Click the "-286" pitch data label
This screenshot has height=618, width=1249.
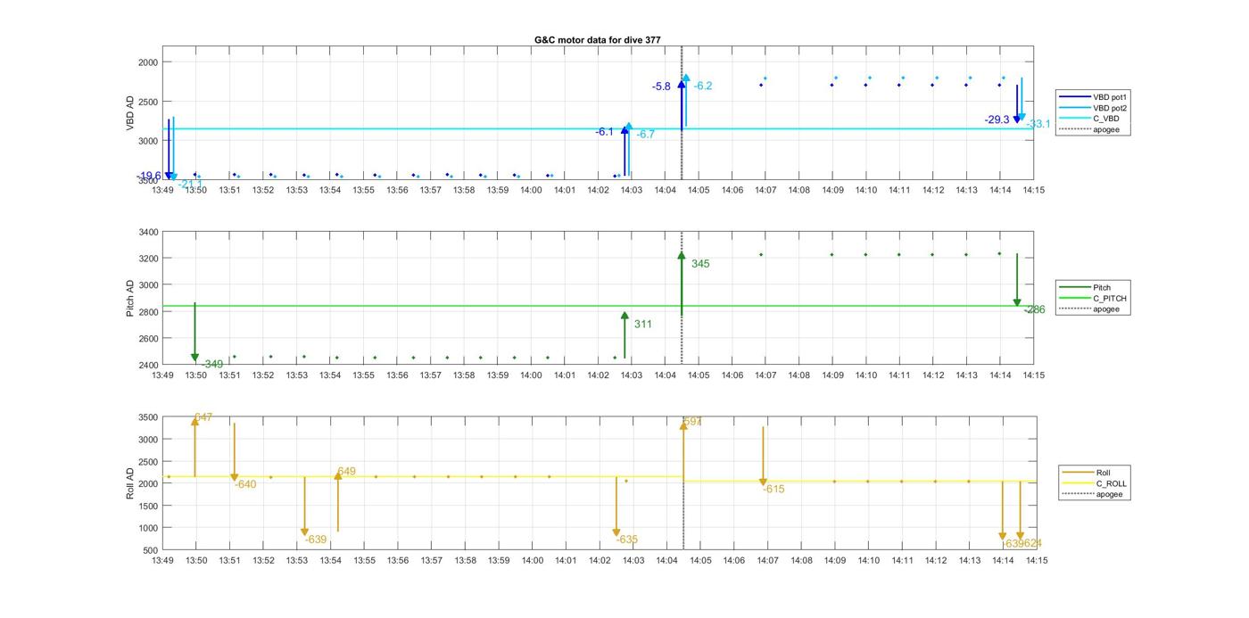pyautogui.click(x=1034, y=310)
